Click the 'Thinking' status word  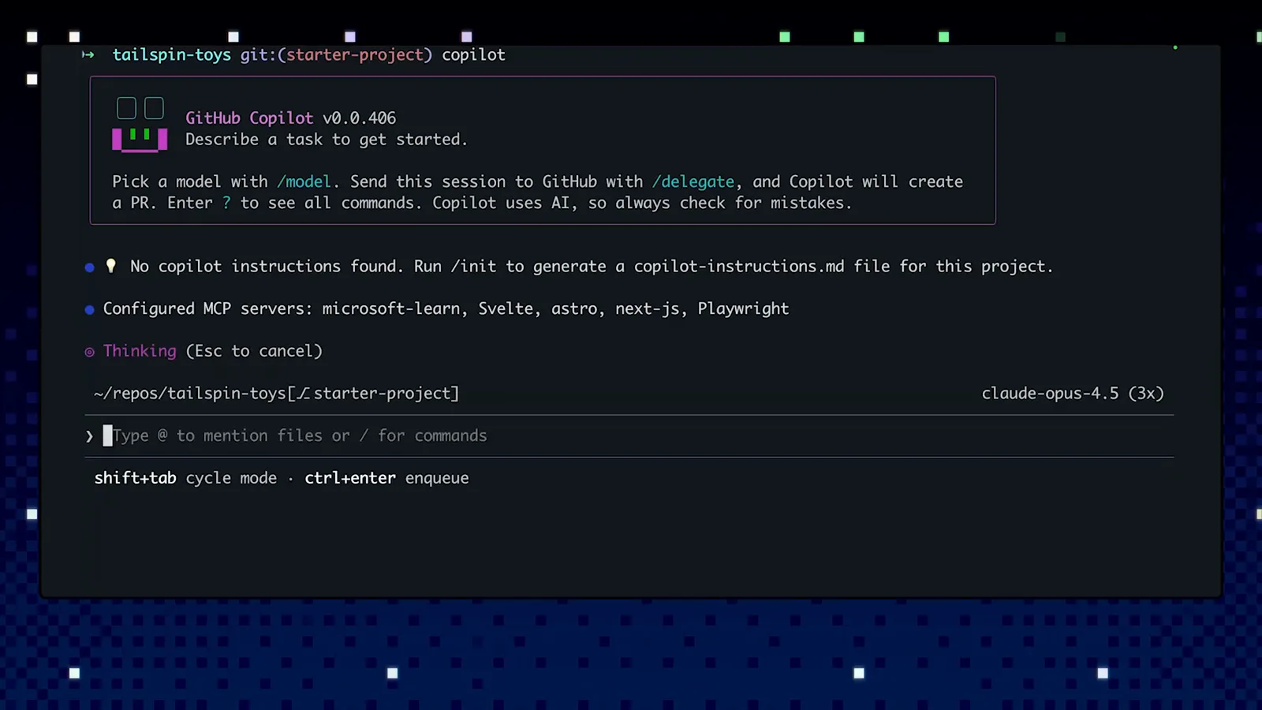(140, 351)
